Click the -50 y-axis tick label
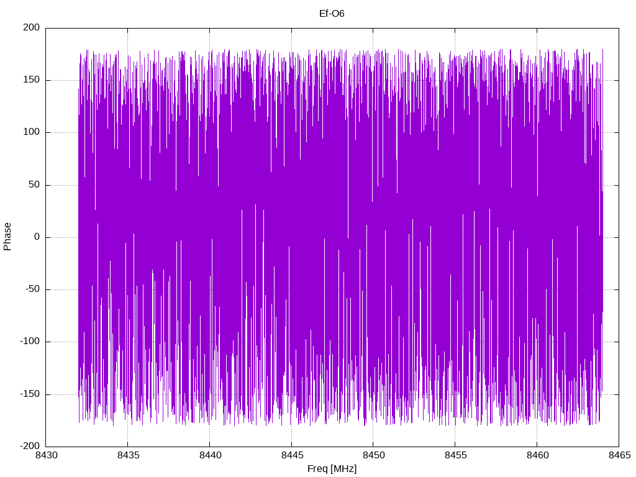 (x=33, y=289)
